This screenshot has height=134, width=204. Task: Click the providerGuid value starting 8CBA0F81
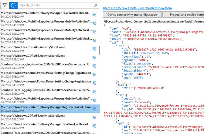pos(176,67)
